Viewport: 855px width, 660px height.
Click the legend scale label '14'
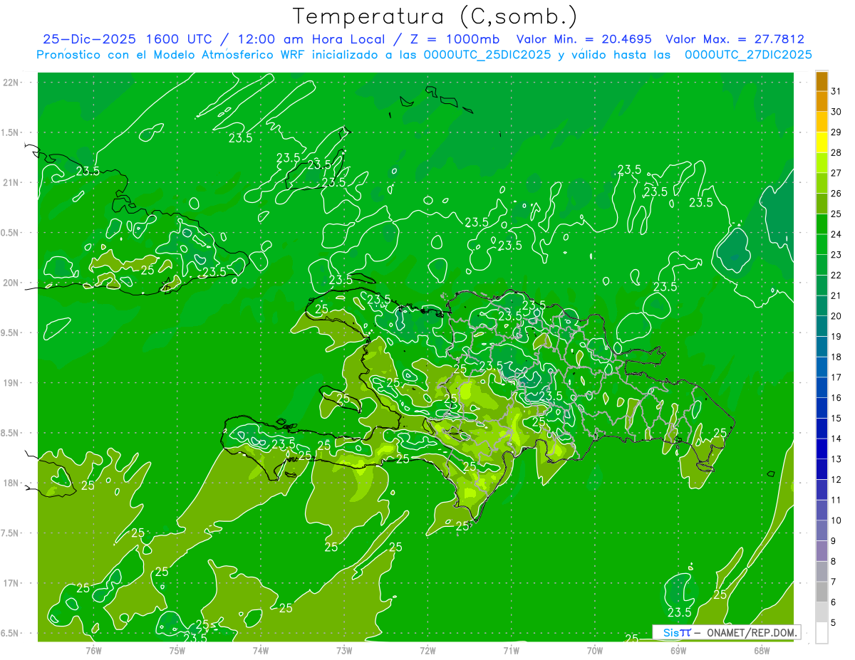(x=836, y=439)
